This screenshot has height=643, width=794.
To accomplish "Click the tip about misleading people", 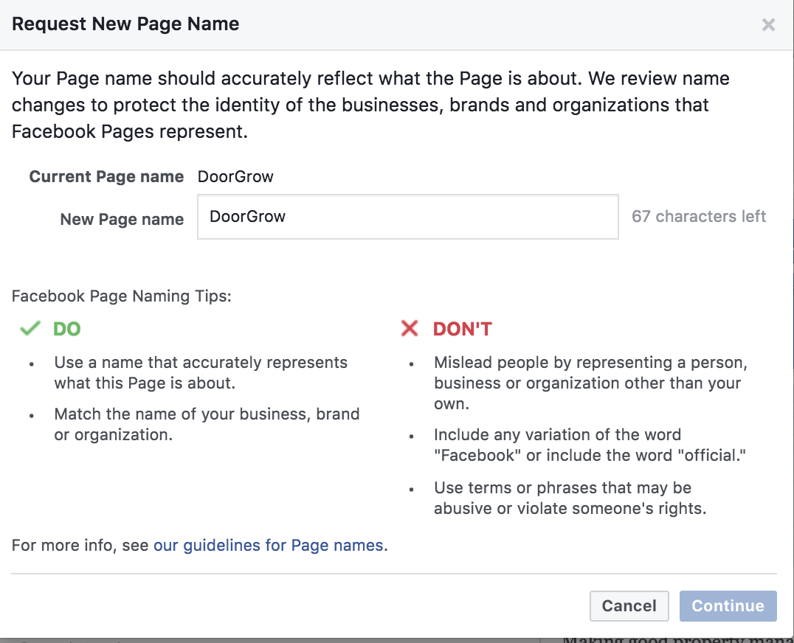I will pyautogui.click(x=590, y=383).
